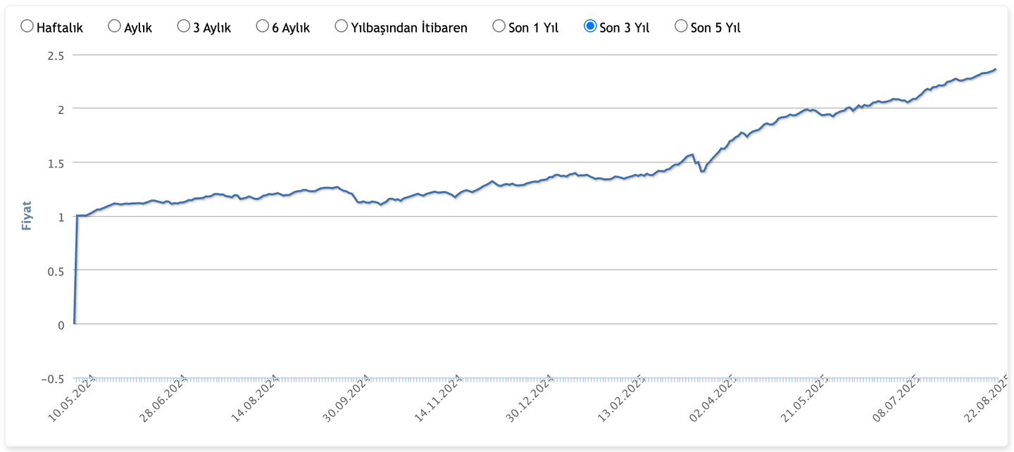Viewport: 1014px width, 452px height.
Task: Click the Fiyat y-axis title
Action: click(27, 215)
